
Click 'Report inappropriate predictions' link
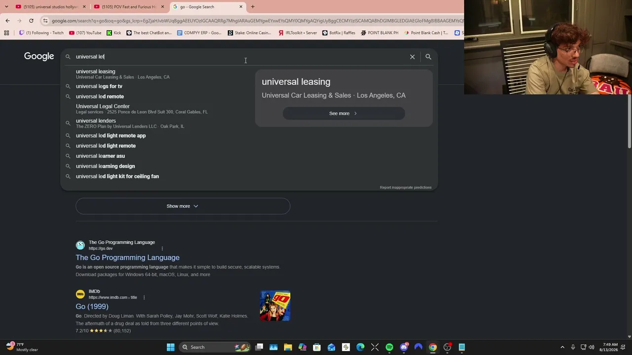[405, 187]
